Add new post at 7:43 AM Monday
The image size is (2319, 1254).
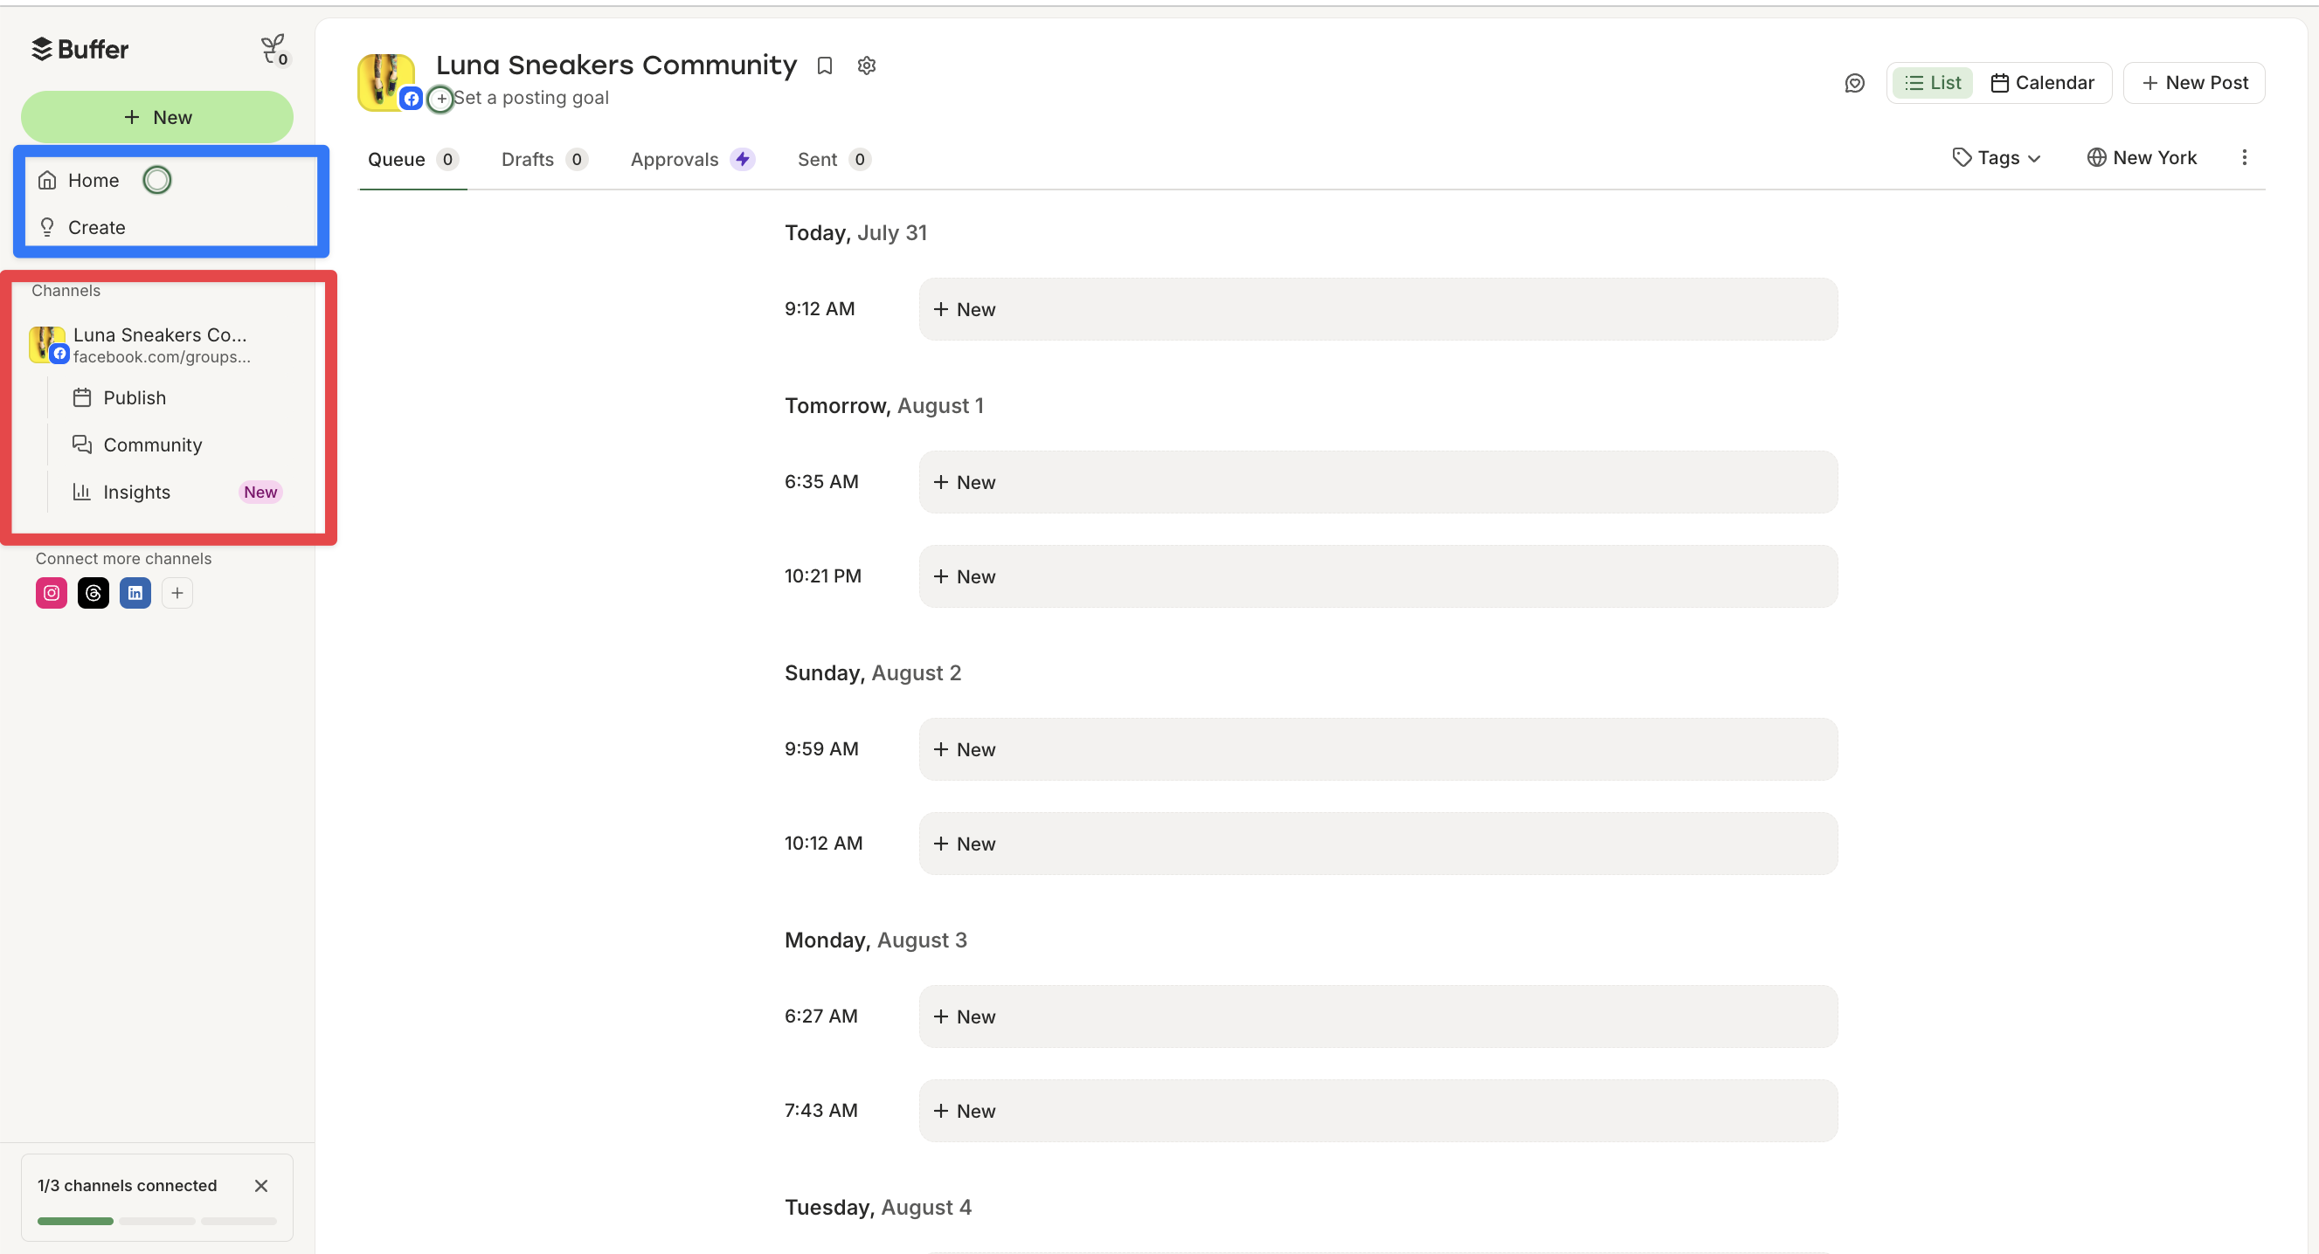[x=1377, y=1111]
